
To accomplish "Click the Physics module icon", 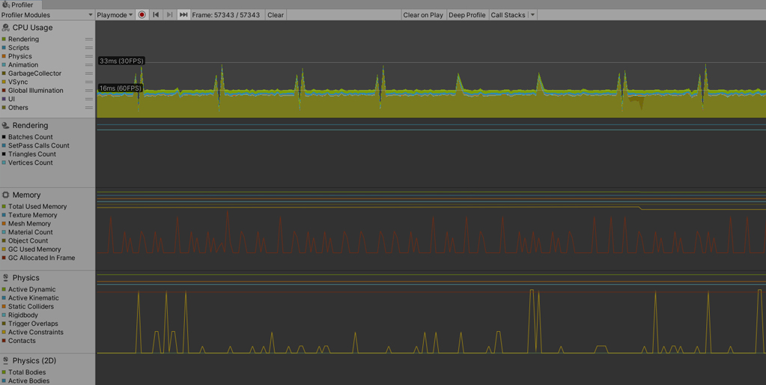I will [6, 278].
